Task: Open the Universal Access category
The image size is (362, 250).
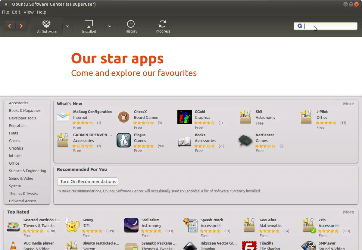Action: 23,201
